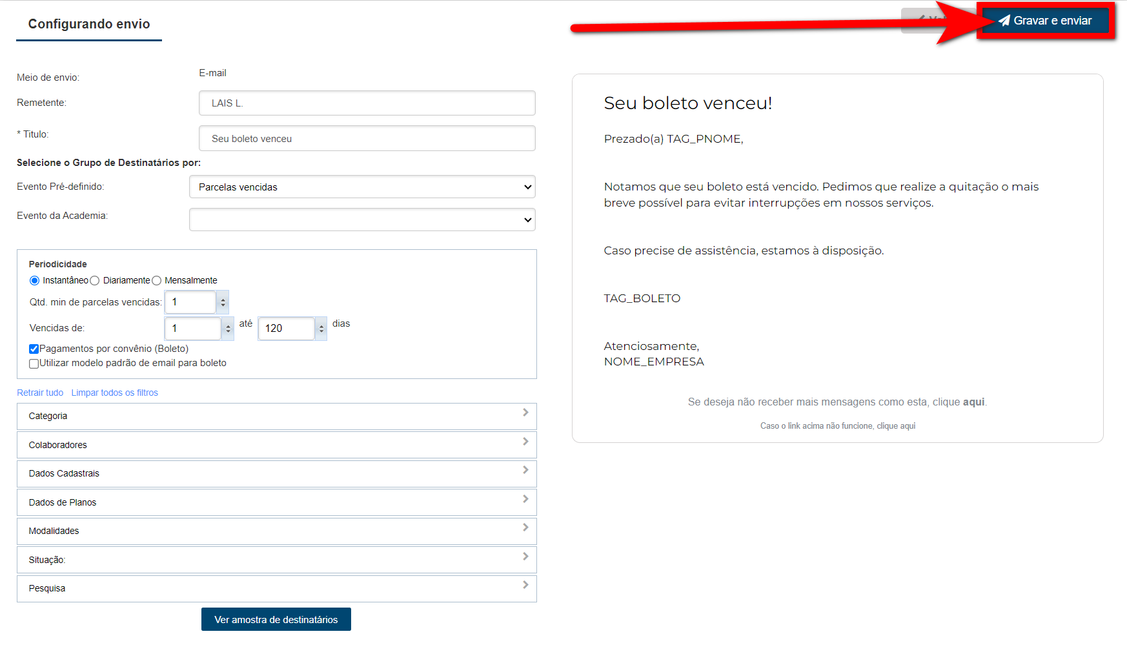
Task: Select Mensalmente periodicity radio
Action: [x=156, y=280]
